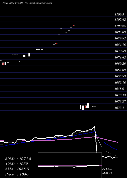Select the 1043.43 price level label
127x178 pixels.
[120, 95]
